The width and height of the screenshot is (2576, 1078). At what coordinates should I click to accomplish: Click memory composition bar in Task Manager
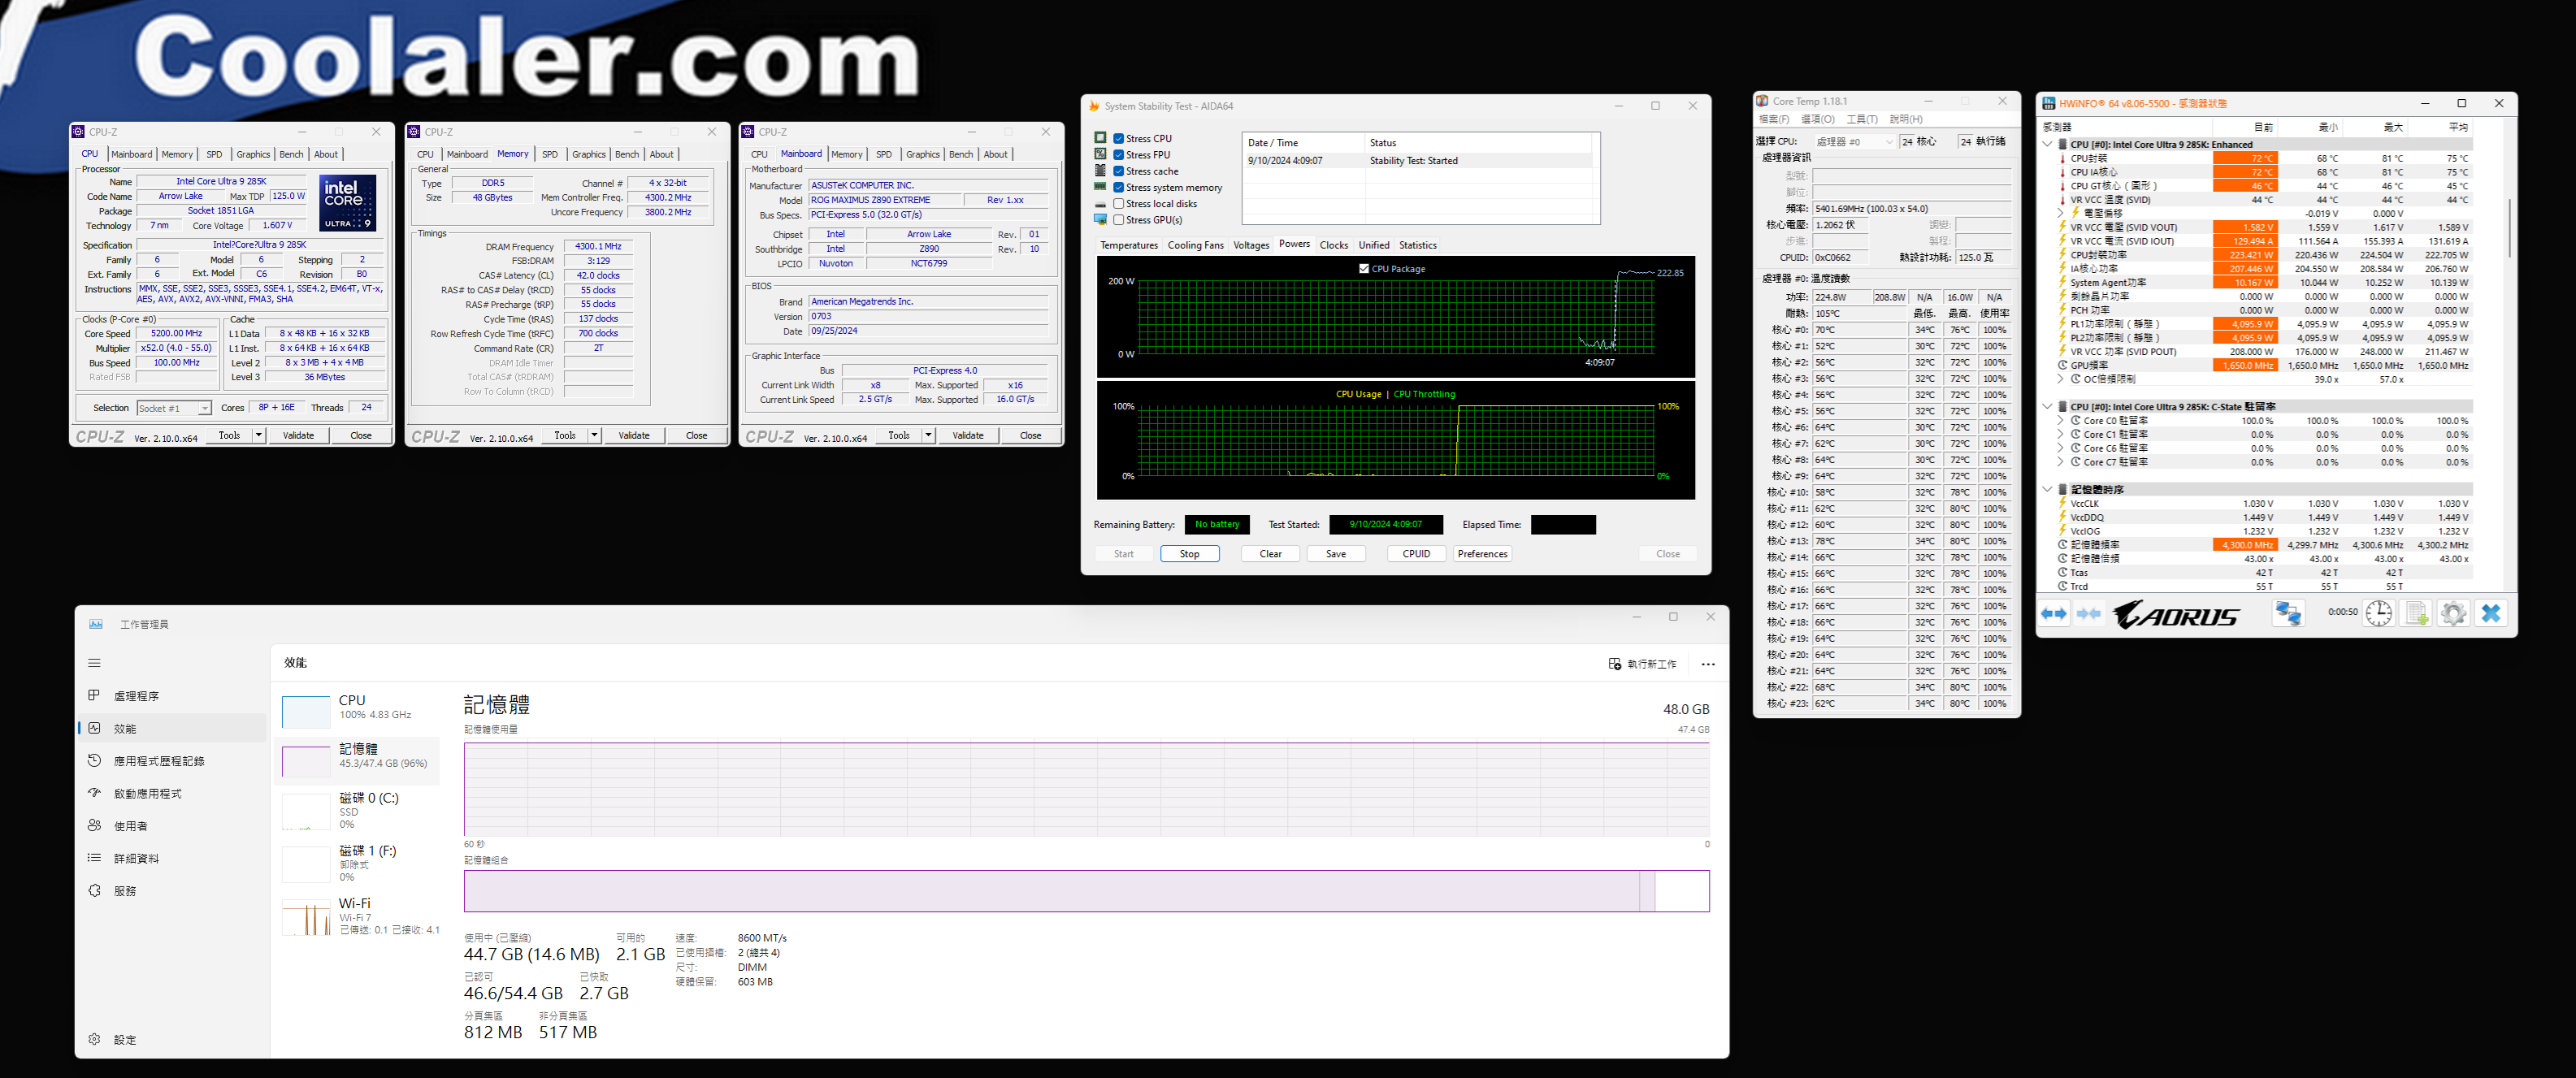(x=1086, y=891)
